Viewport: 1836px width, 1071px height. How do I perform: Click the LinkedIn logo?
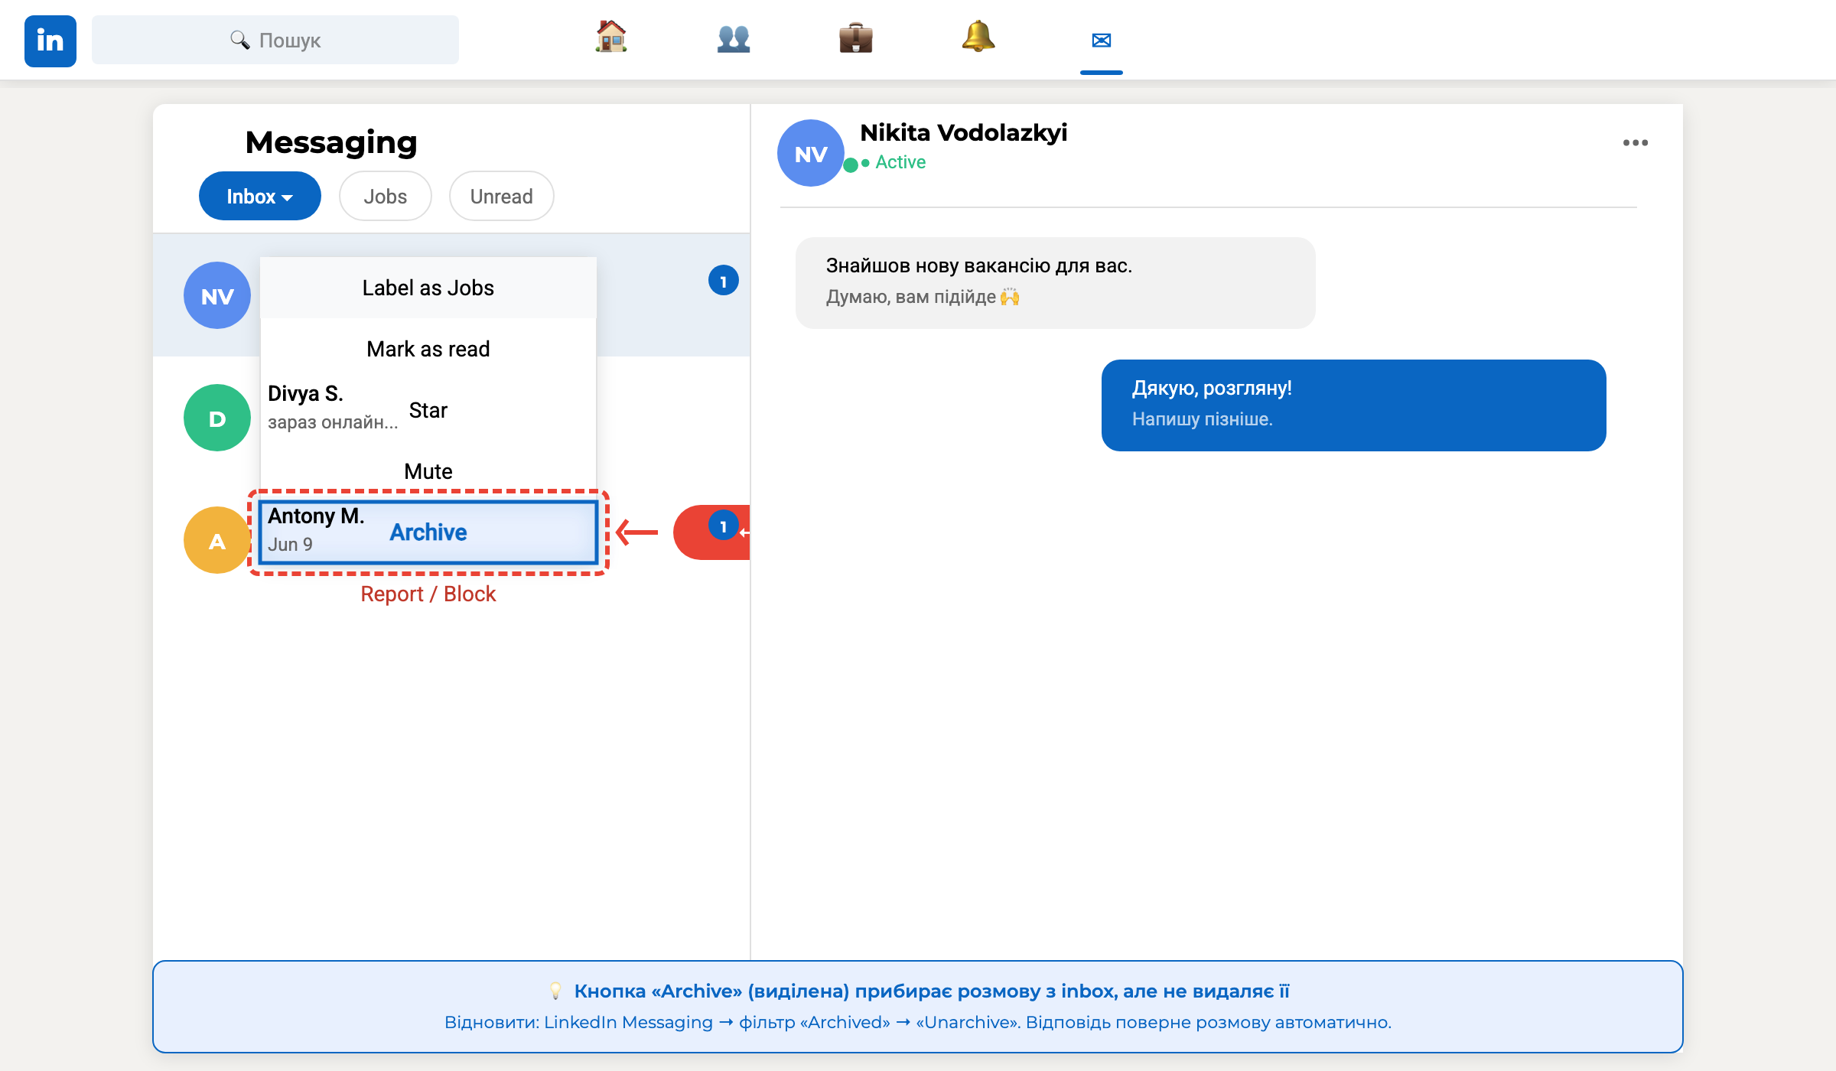tap(50, 41)
